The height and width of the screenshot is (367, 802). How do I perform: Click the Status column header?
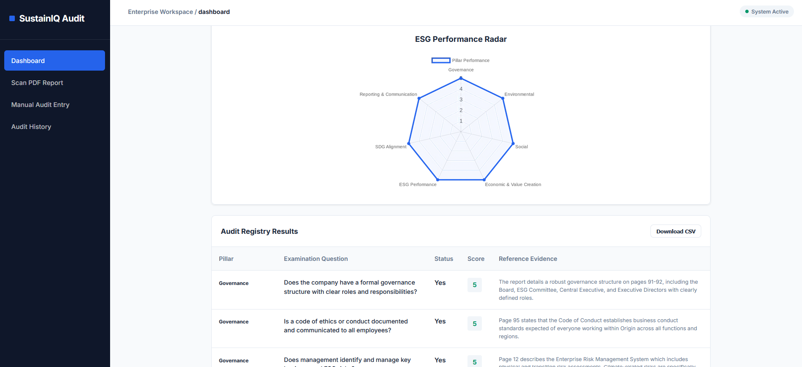click(443, 259)
